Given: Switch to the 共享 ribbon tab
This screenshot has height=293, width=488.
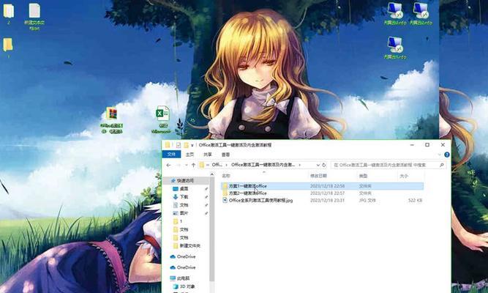Looking at the screenshot, I should 208,155.
